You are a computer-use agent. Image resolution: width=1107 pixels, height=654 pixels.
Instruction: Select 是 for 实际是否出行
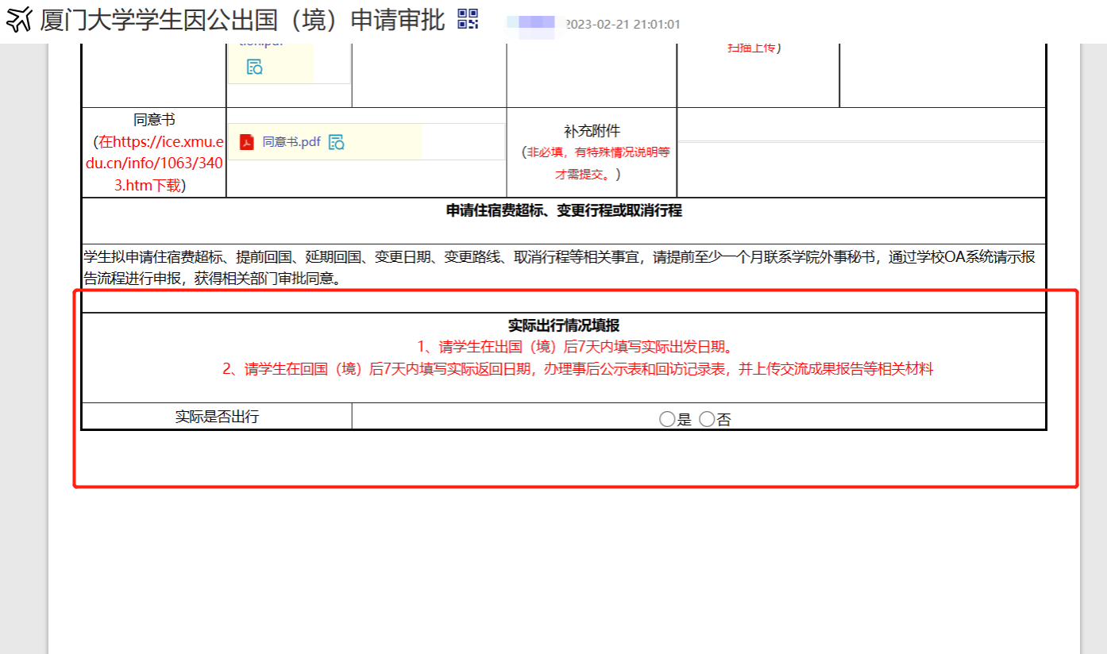667,420
